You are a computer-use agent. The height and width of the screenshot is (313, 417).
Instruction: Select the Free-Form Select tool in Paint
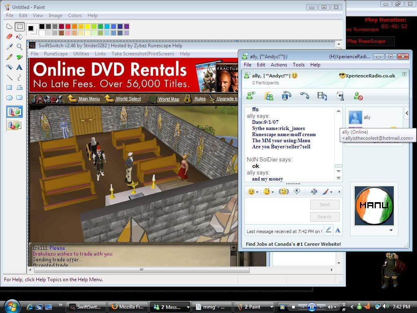click(9, 26)
